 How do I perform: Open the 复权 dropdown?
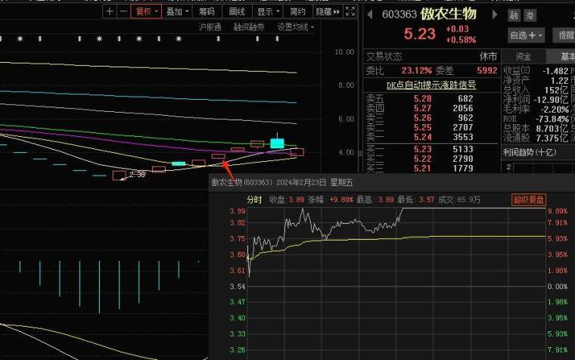[x=146, y=12]
